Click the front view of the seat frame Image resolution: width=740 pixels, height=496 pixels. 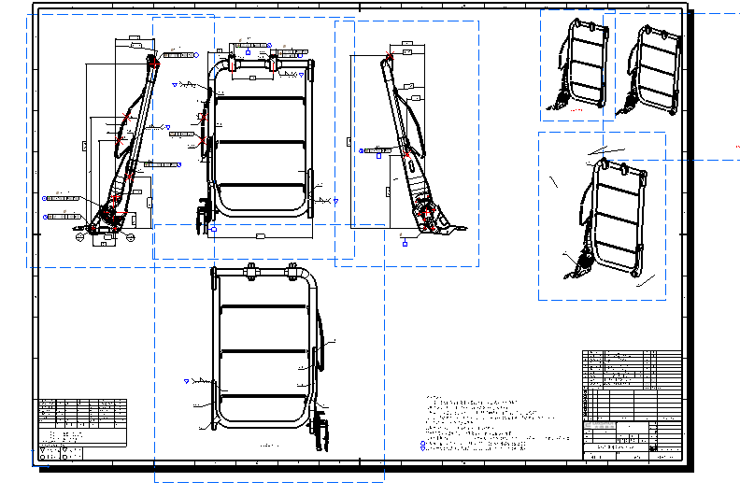pyautogui.click(x=262, y=140)
